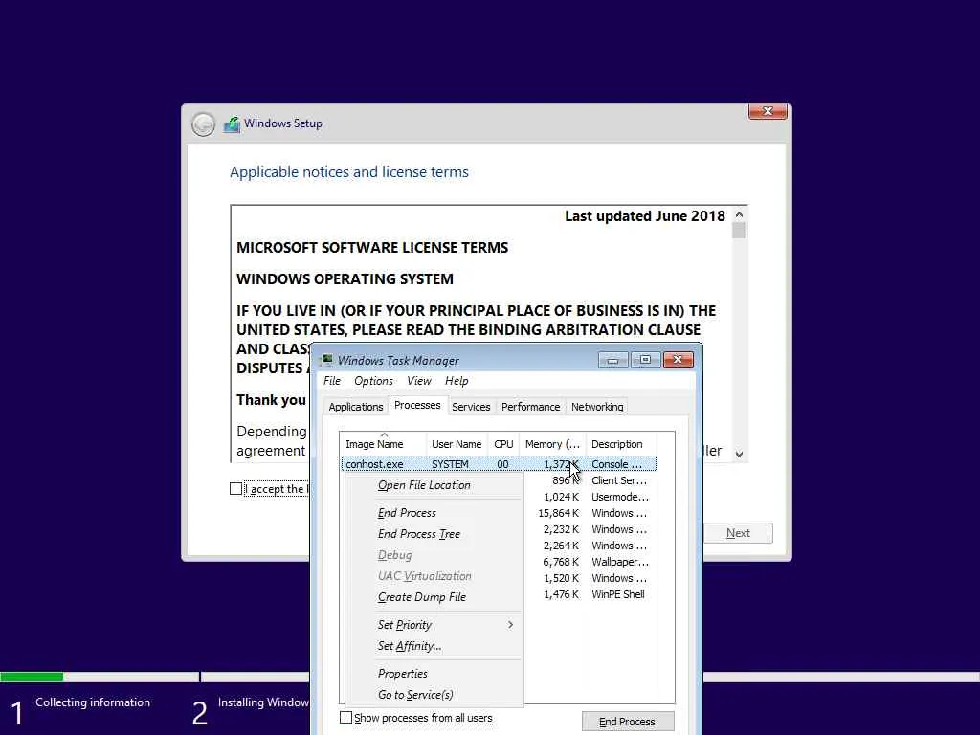Minimize the Windows Task Manager window
The height and width of the screenshot is (735, 980).
[612, 360]
